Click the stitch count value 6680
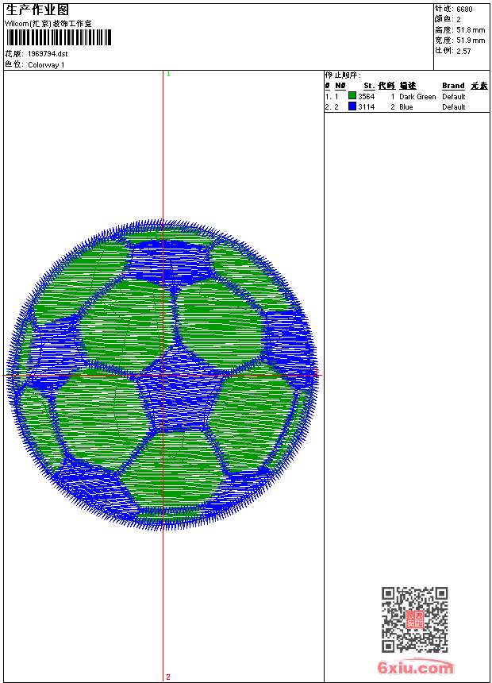Screen dimensions: 492x683 464,10
